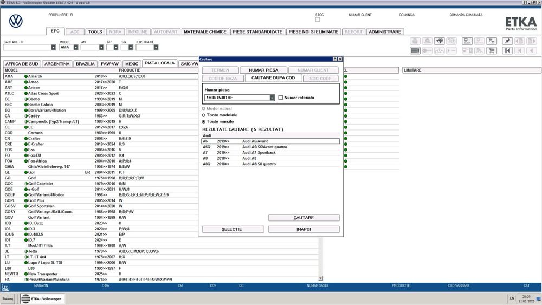Select the AFRICA DE SUD market tab

22,64
